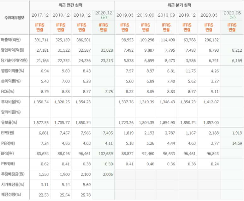Click the 2019.06 column header
This screenshot has height=201, width=244.
[146, 15]
